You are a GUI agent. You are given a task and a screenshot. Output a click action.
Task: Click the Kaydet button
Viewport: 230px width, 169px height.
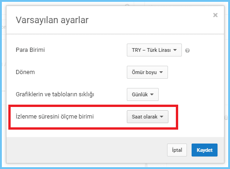click(205, 150)
